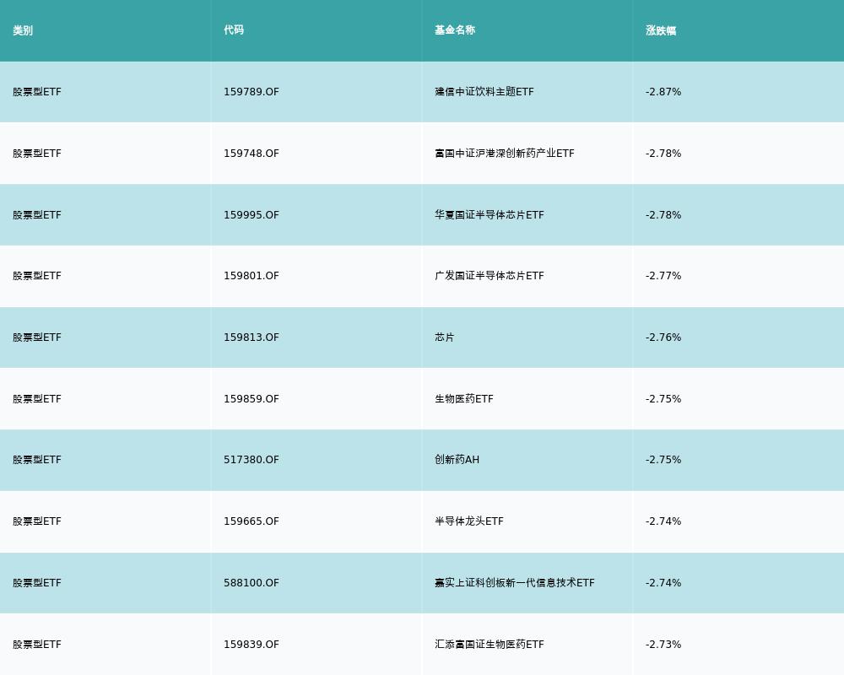The height and width of the screenshot is (675, 844).
Task: Click the change value for 159995.OF
Action: [x=663, y=215]
